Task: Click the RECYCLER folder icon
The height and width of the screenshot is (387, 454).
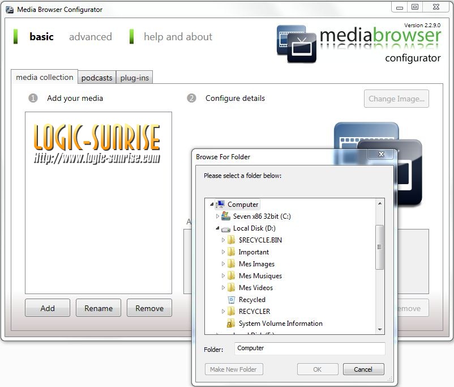Action: click(231, 311)
